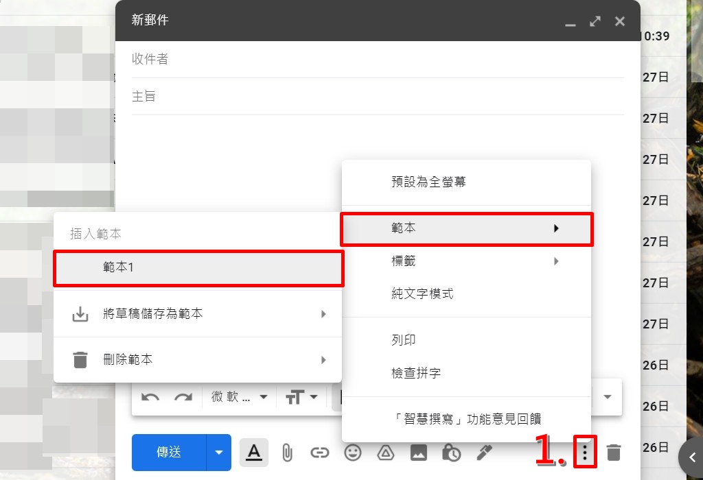Expand 將草稿儲存為範本 submenu
Image resolution: width=703 pixels, height=480 pixels.
[x=197, y=314]
